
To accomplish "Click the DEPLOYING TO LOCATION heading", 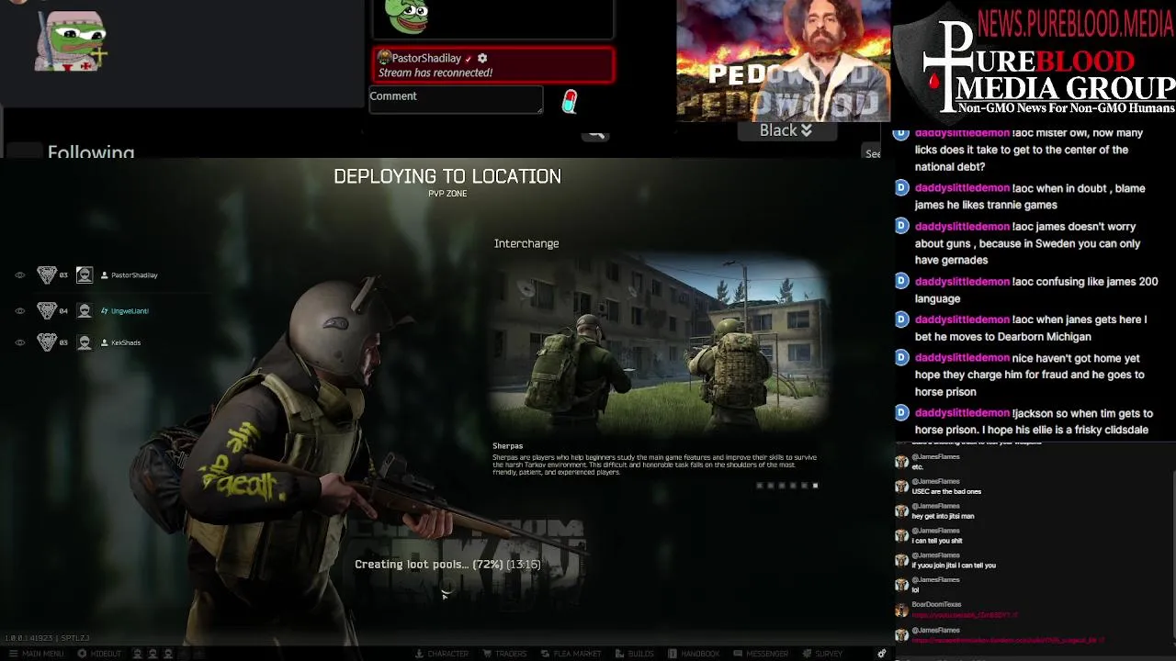I will tap(447, 176).
